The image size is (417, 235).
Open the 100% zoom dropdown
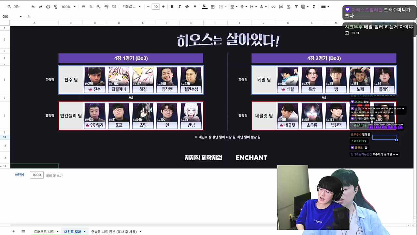[69, 7]
